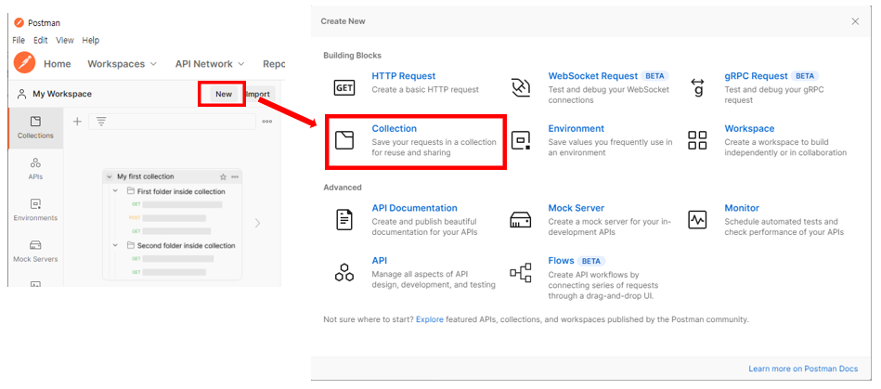Open the HTTP Request GET icon
This screenshot has height=389, width=881.
[343, 87]
